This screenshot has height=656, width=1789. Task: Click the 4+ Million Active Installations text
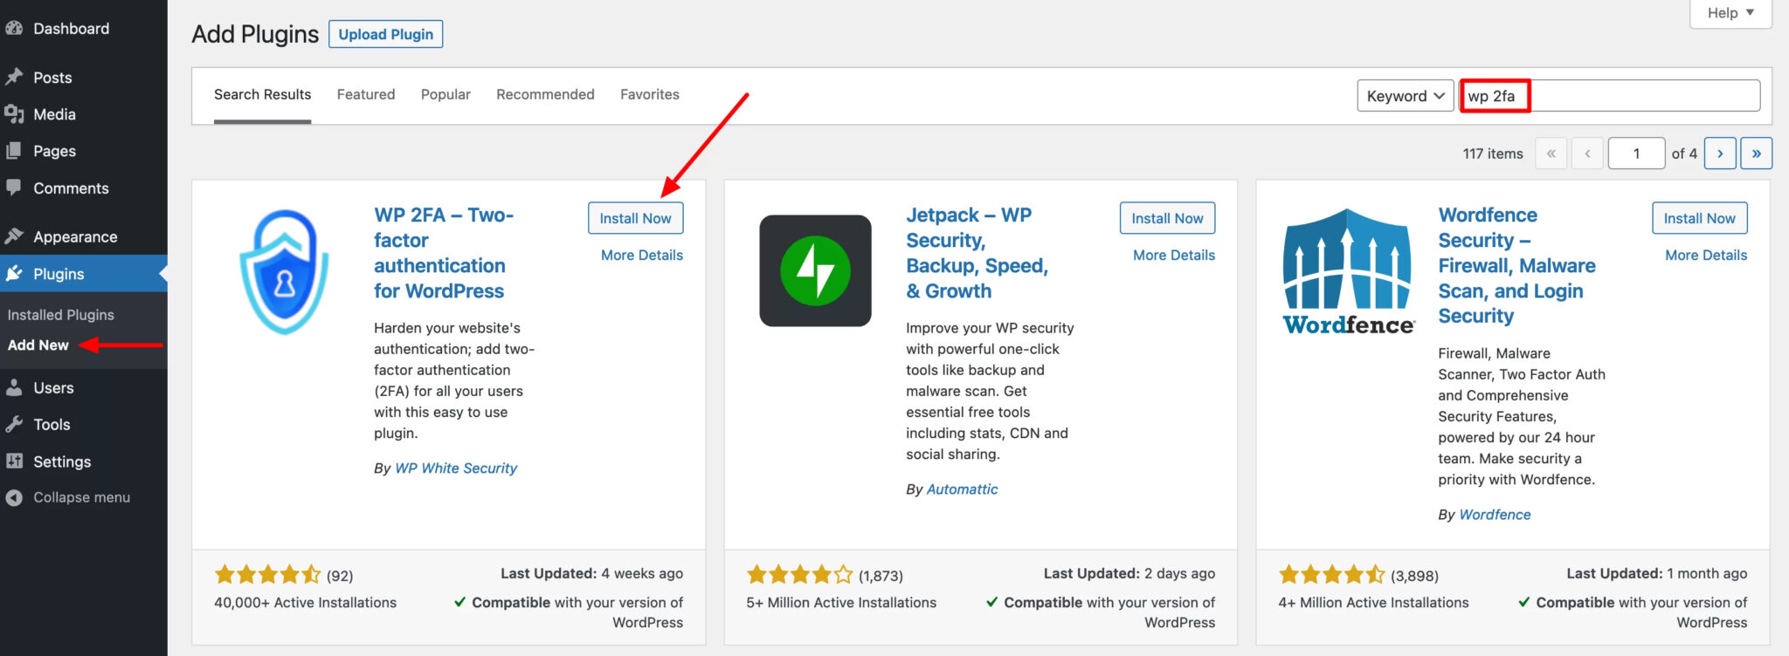tap(1373, 602)
